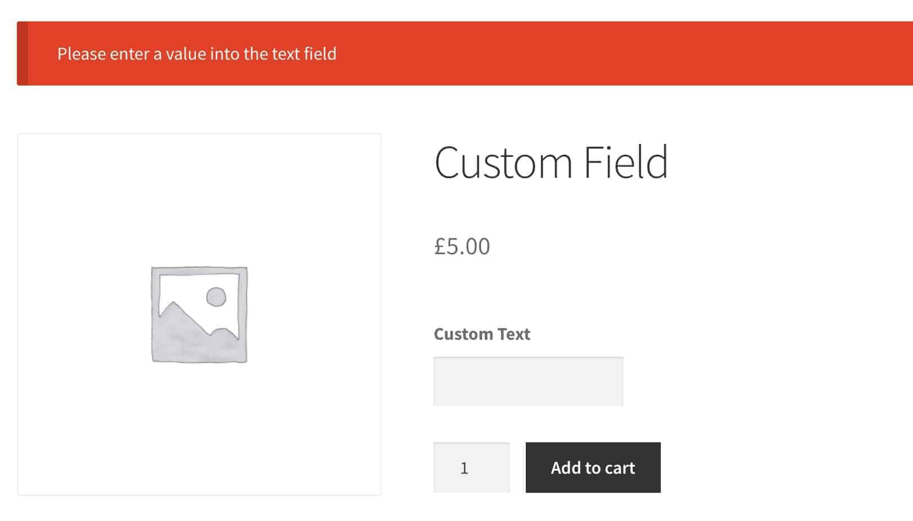Click the number 1 inside quantity field

(x=464, y=468)
